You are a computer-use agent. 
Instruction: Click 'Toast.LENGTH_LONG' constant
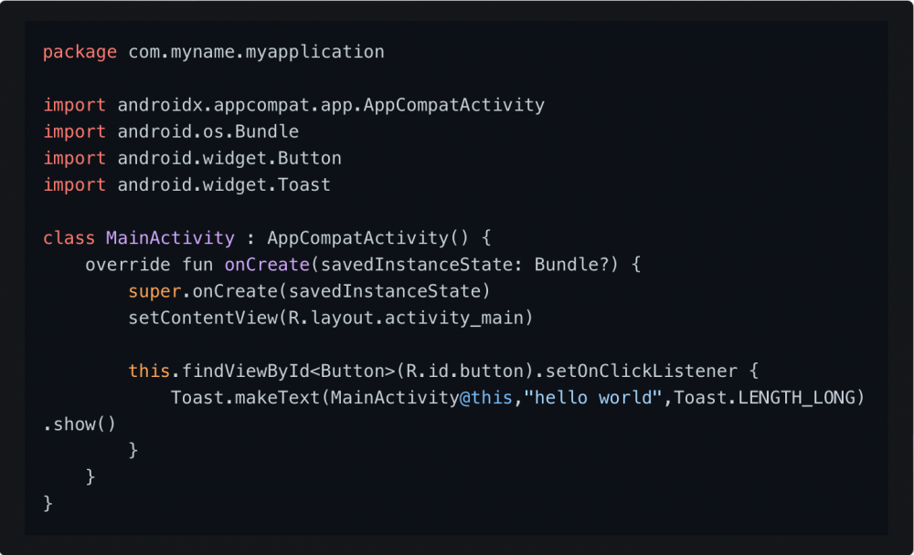coord(764,398)
